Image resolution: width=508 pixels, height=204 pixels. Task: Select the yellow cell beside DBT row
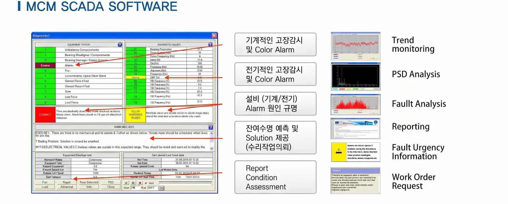tap(135, 77)
